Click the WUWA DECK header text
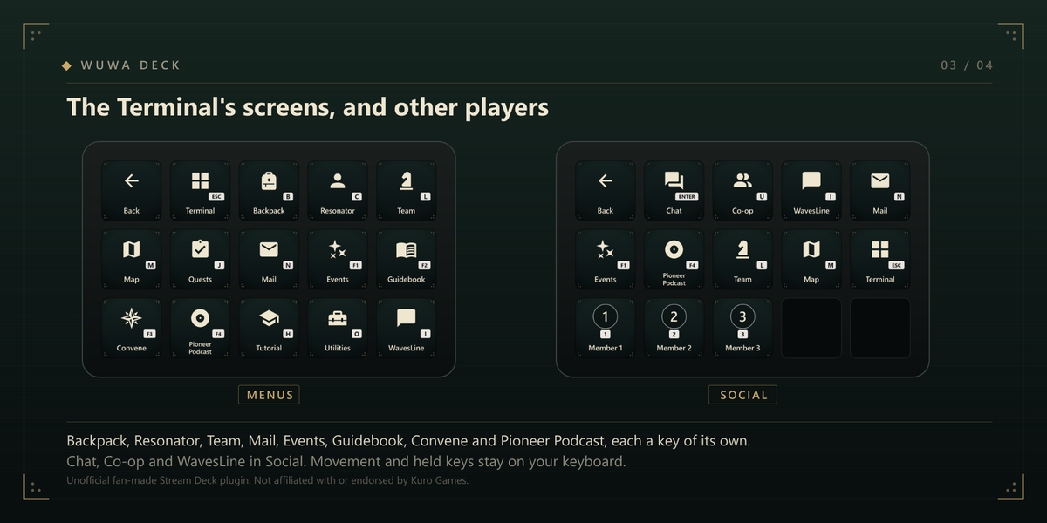 (x=131, y=65)
